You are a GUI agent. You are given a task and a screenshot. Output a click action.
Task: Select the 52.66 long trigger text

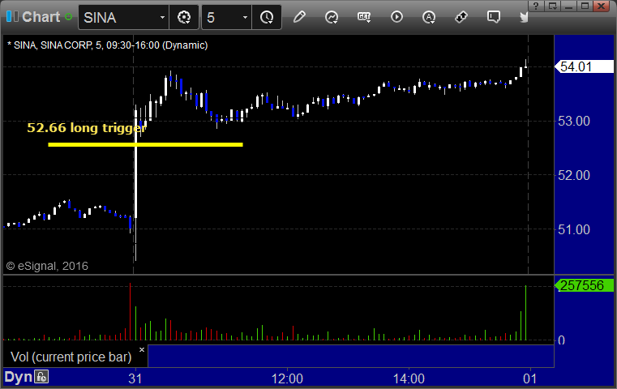(87, 128)
